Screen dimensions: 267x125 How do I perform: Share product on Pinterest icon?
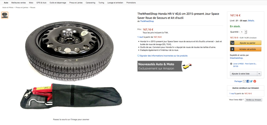(x=255, y=81)
